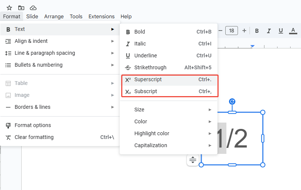Expand the Highlight color submenu
The image size is (301, 190).
[x=169, y=133]
